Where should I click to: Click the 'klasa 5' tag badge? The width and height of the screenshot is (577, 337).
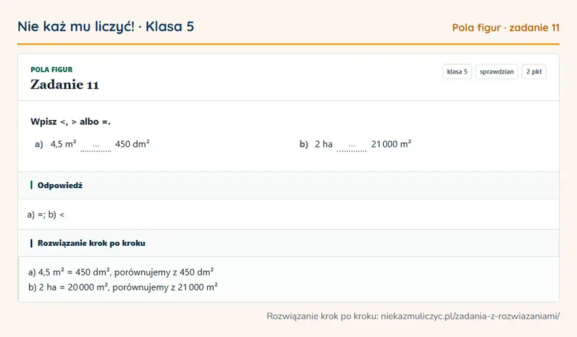click(x=457, y=71)
